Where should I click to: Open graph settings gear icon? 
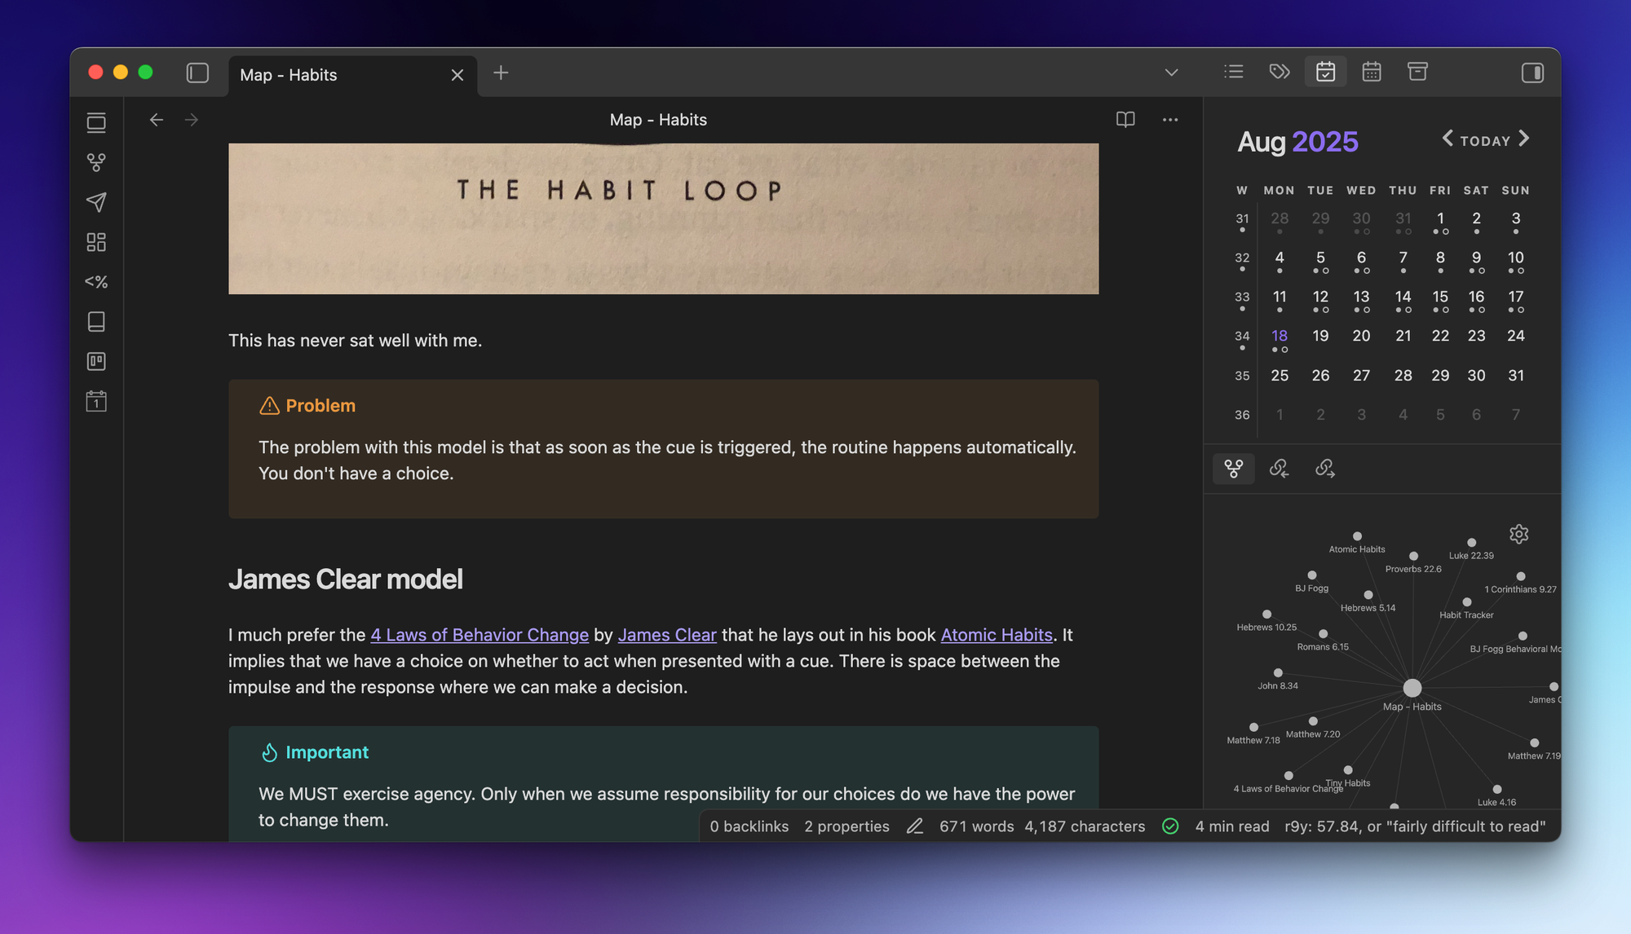[1518, 534]
